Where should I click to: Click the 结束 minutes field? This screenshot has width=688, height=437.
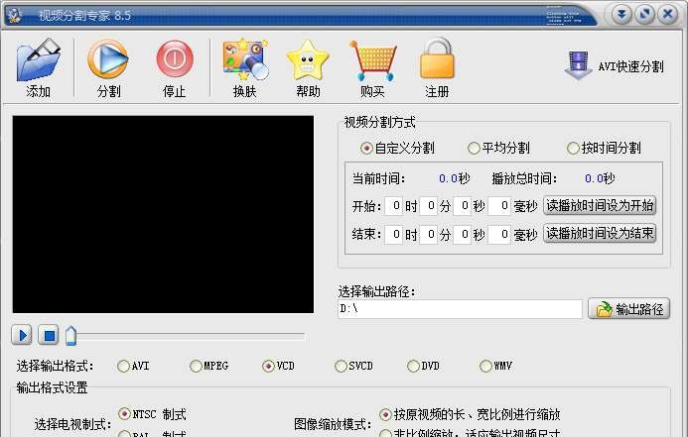click(x=428, y=235)
